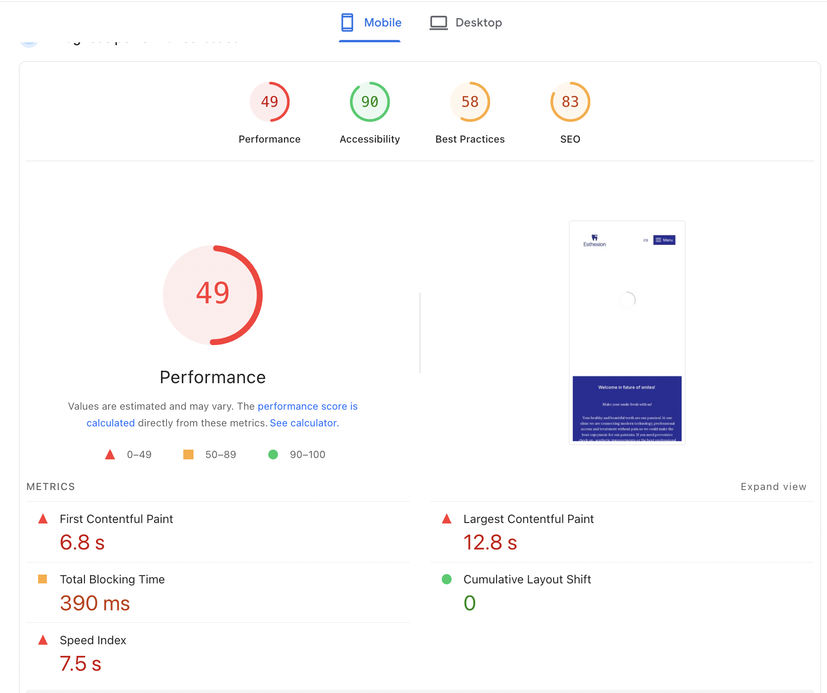Click the Esthesion page screenshot thumbnail
Viewport: 827px width, 693px height.
[627, 333]
